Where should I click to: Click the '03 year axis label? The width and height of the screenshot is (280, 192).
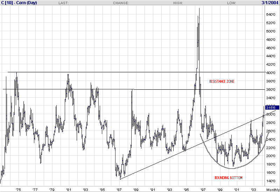[x=253, y=190]
